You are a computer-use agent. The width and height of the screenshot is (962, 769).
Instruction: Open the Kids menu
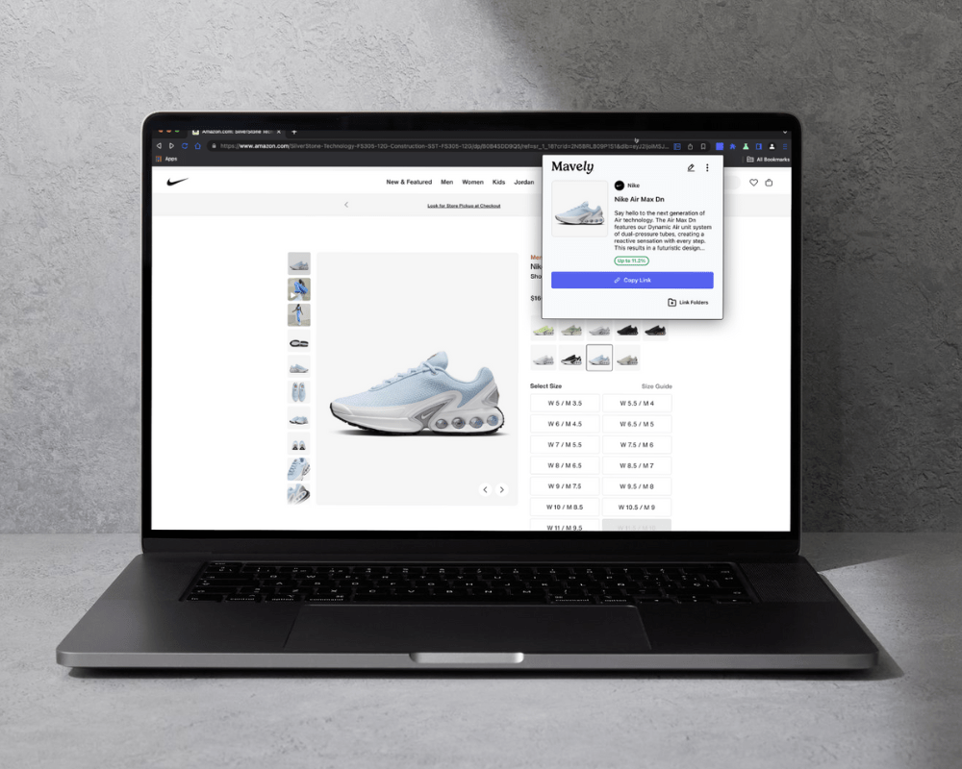(498, 182)
